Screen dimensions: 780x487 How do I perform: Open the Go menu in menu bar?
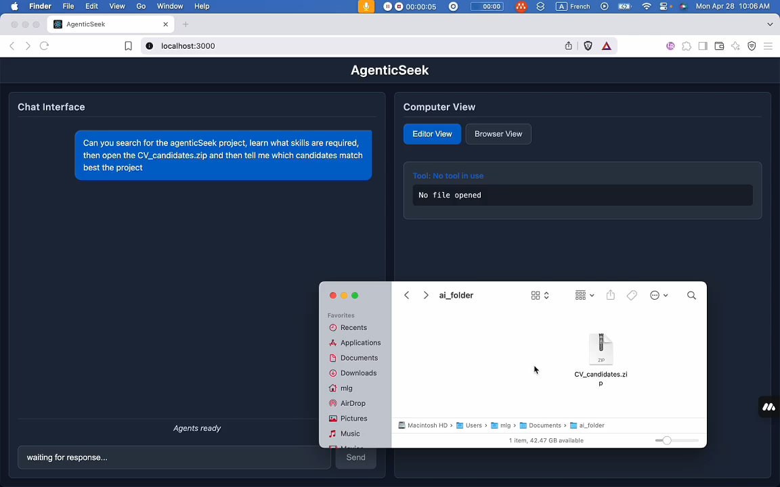pos(141,6)
